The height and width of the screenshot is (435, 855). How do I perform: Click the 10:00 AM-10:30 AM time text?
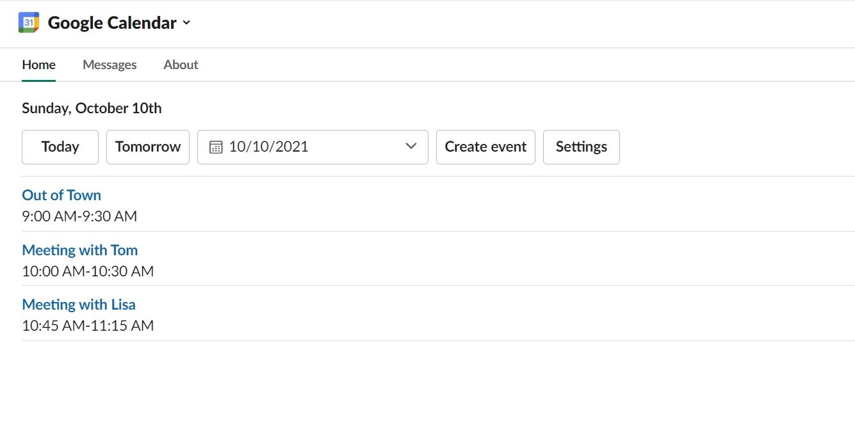(88, 271)
